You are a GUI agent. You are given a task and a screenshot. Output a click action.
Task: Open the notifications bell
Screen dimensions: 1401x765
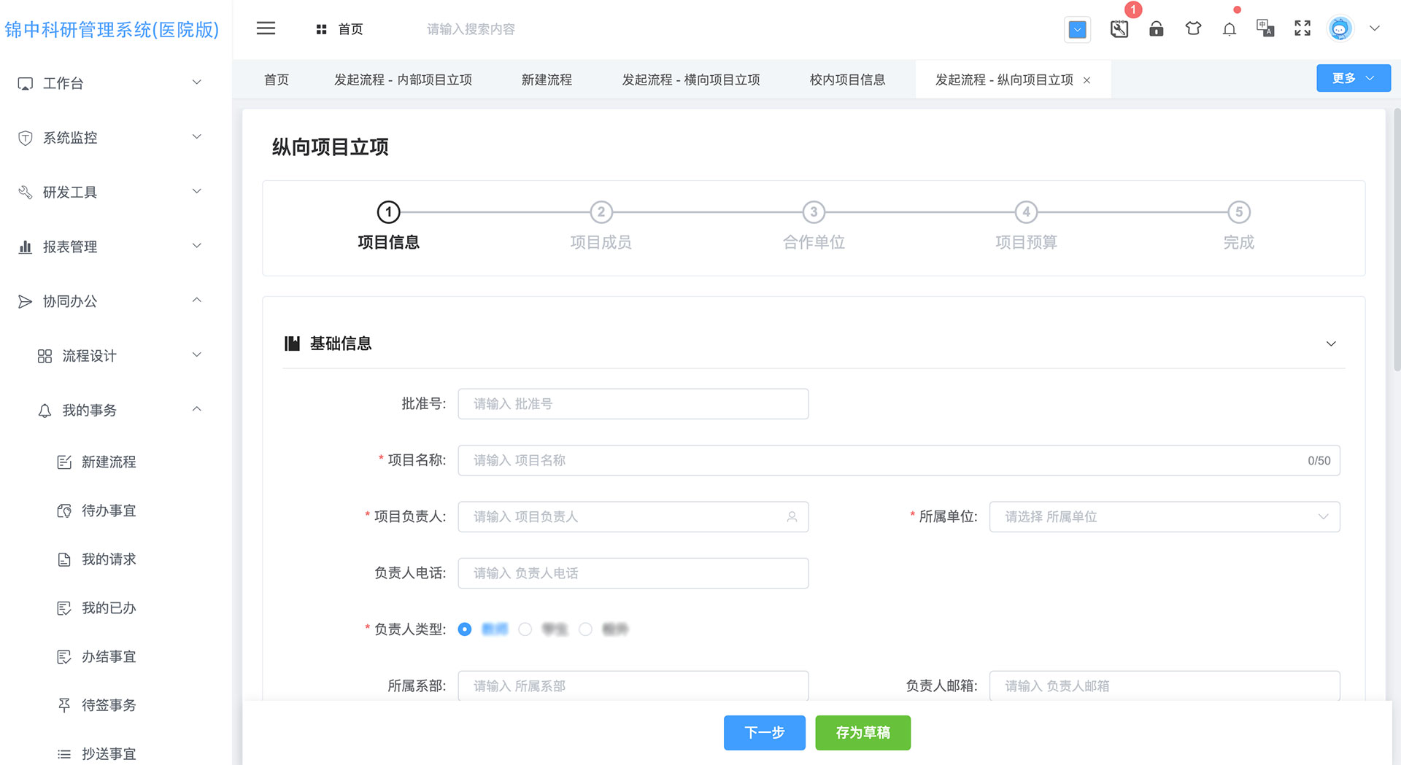(1230, 29)
